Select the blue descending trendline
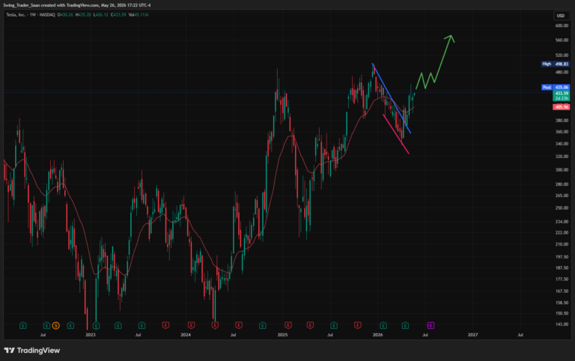Image resolution: width=575 pixels, height=361 pixels. (x=392, y=98)
